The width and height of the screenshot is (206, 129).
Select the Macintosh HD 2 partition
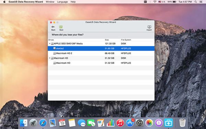[101, 53]
